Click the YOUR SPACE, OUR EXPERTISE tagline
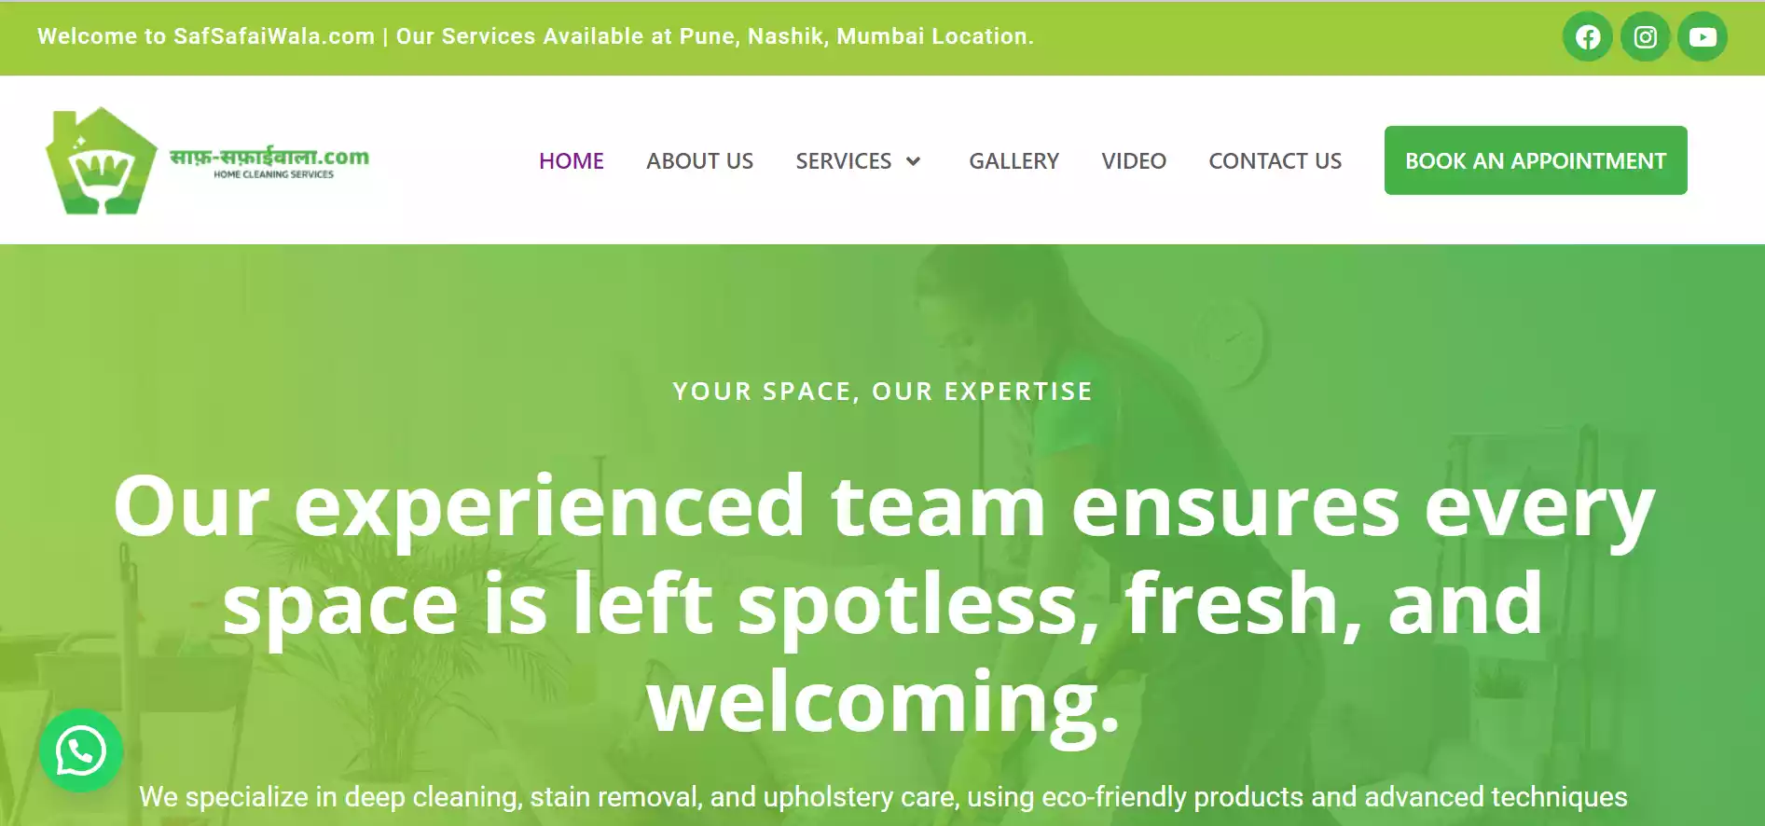 (882, 392)
